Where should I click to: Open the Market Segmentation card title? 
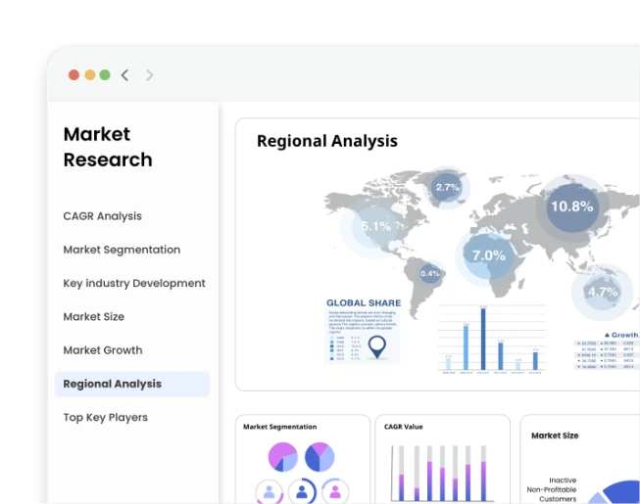click(x=280, y=427)
